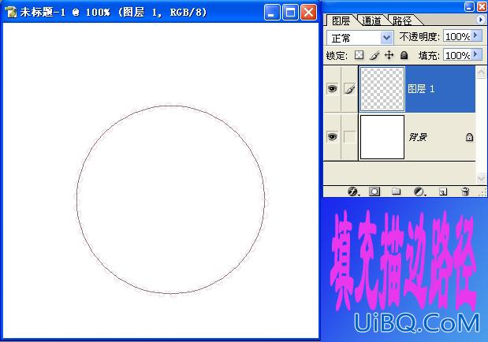Open the 不透明度 opacity slider arrow
The width and height of the screenshot is (488, 342).
click(476, 35)
